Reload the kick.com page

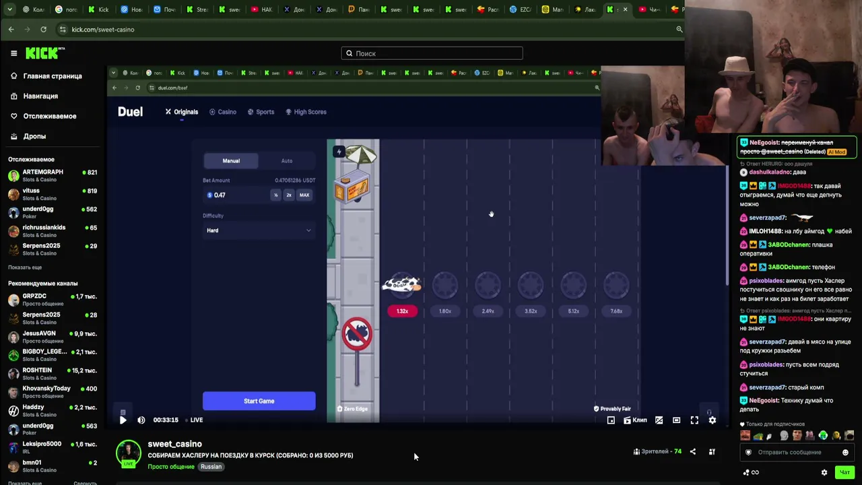(x=43, y=30)
